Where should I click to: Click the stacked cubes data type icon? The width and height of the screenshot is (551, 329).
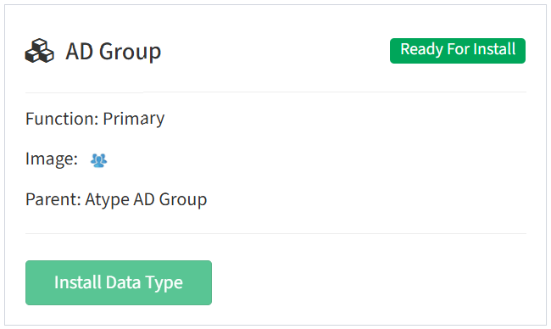[x=39, y=51]
